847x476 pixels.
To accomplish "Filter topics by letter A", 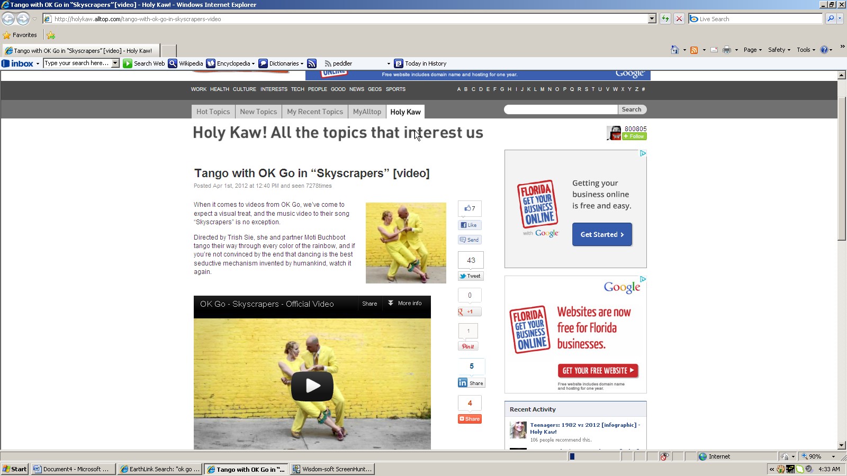I will click(x=459, y=89).
